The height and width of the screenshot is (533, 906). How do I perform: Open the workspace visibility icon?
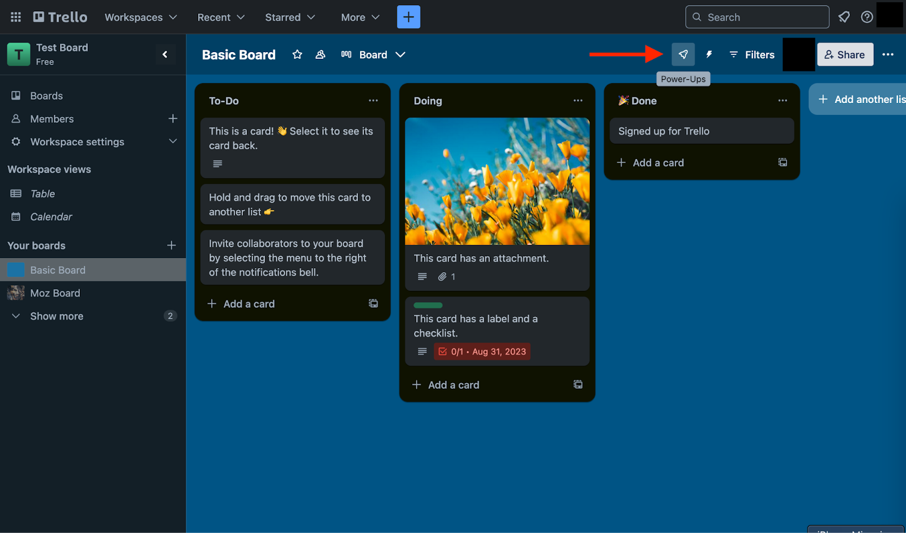pyautogui.click(x=320, y=54)
